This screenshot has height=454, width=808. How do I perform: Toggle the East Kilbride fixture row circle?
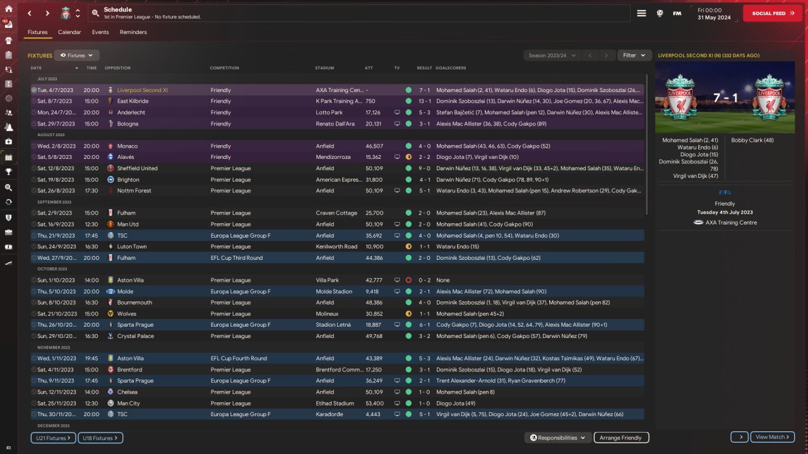pyautogui.click(x=34, y=101)
